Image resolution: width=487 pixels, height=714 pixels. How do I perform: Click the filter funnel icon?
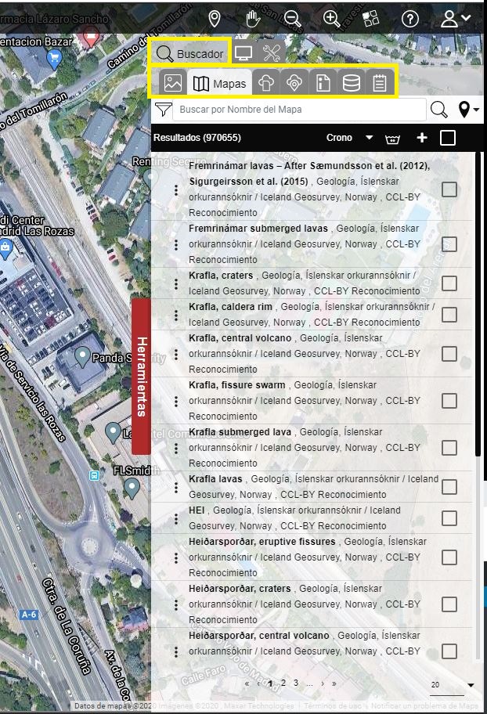click(x=163, y=110)
